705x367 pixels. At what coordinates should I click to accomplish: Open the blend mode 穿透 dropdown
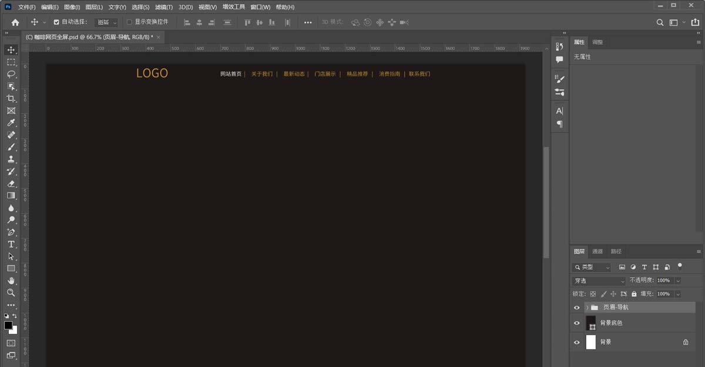click(x=599, y=281)
